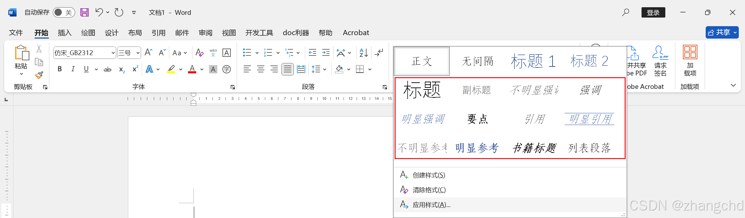Click the Cut scissors icon
745x218 pixels.
pos(39,49)
